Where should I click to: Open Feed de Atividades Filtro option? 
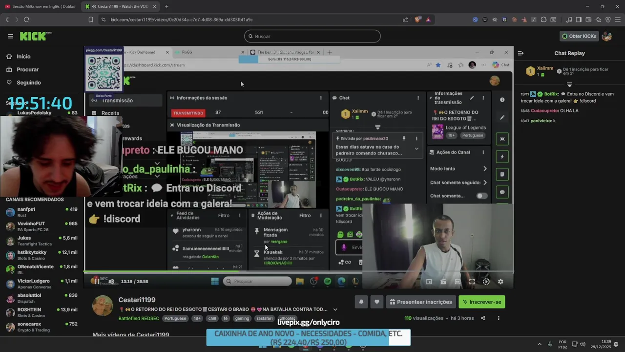(224, 216)
